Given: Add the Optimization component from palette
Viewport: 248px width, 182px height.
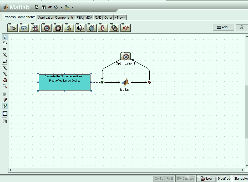Looking at the screenshot, I should tap(47, 28).
